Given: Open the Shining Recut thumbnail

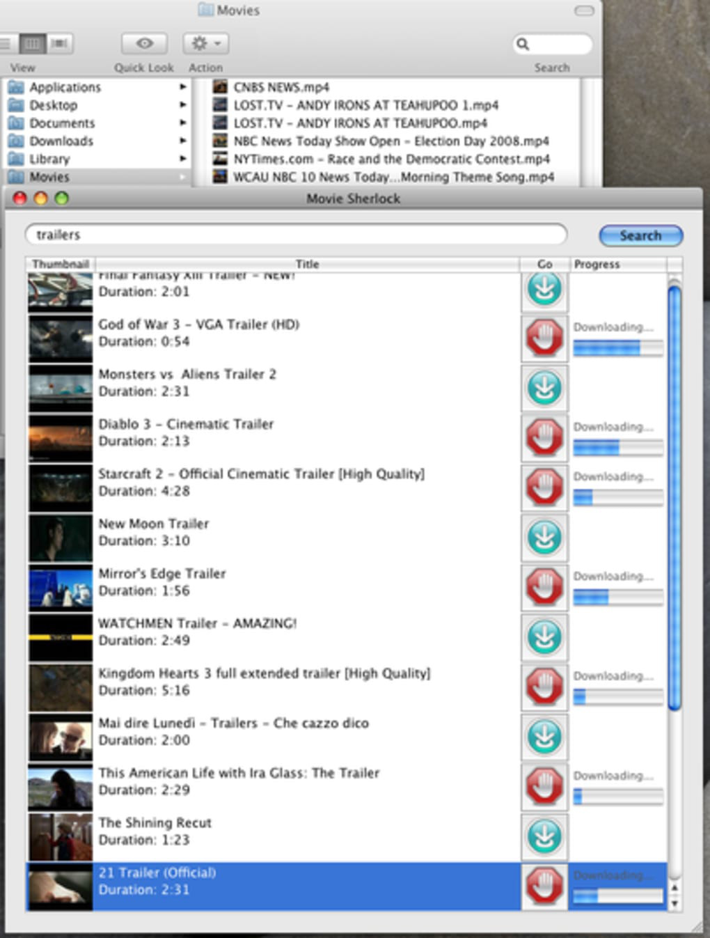Looking at the screenshot, I should pyautogui.click(x=61, y=836).
